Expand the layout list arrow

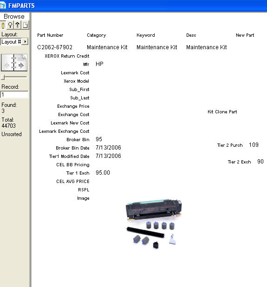click(25, 41)
